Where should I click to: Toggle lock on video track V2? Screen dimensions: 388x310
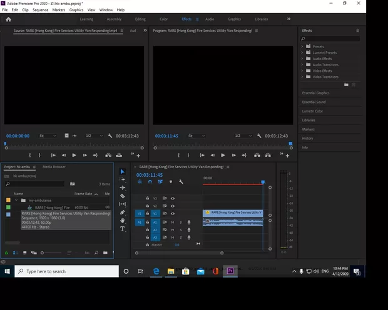point(148,206)
